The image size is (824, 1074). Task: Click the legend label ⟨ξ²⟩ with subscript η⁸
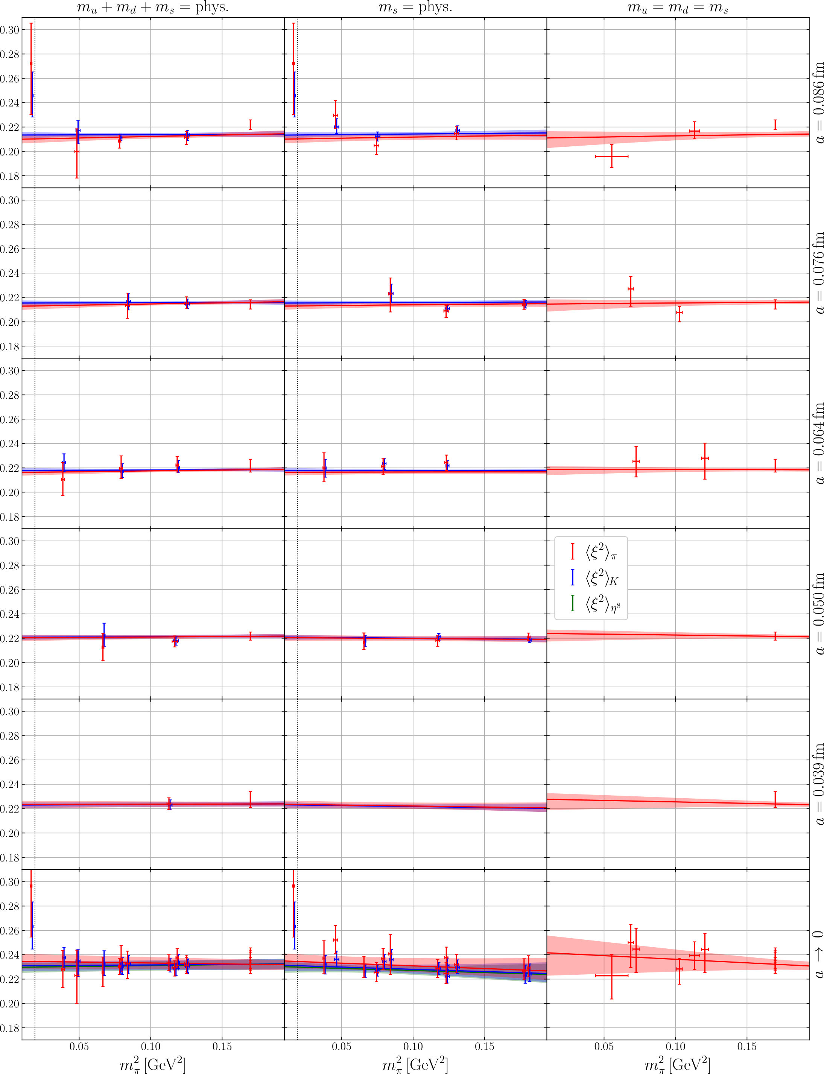click(603, 604)
